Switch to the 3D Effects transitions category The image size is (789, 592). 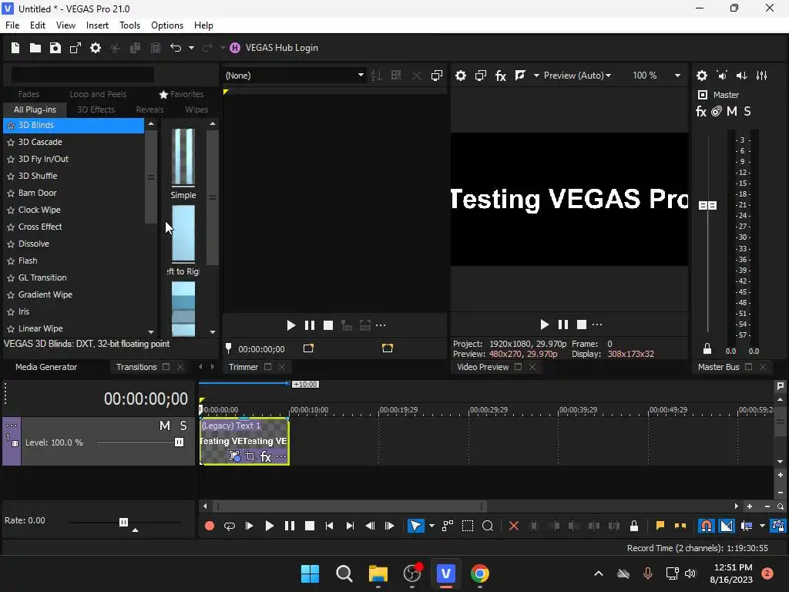96,109
